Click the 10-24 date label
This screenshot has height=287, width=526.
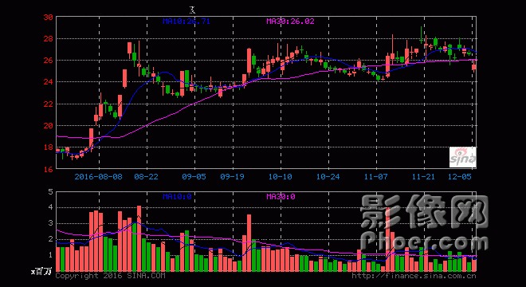pos(328,176)
